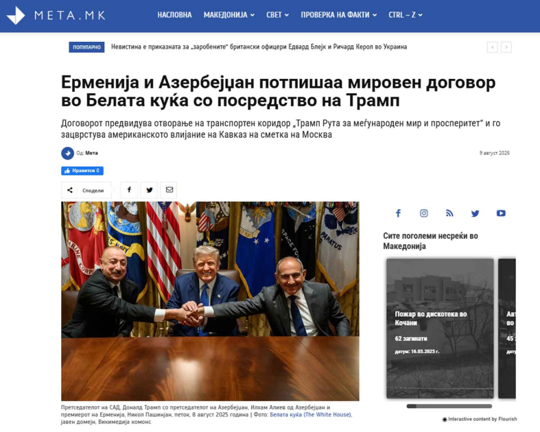Screen dimensions: 540x432
Task: Expand the CTRL – Z menu
Action: 406,15
